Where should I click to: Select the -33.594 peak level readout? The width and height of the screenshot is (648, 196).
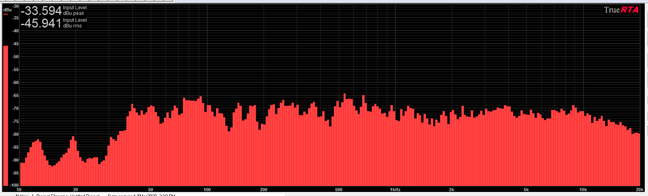tap(41, 11)
